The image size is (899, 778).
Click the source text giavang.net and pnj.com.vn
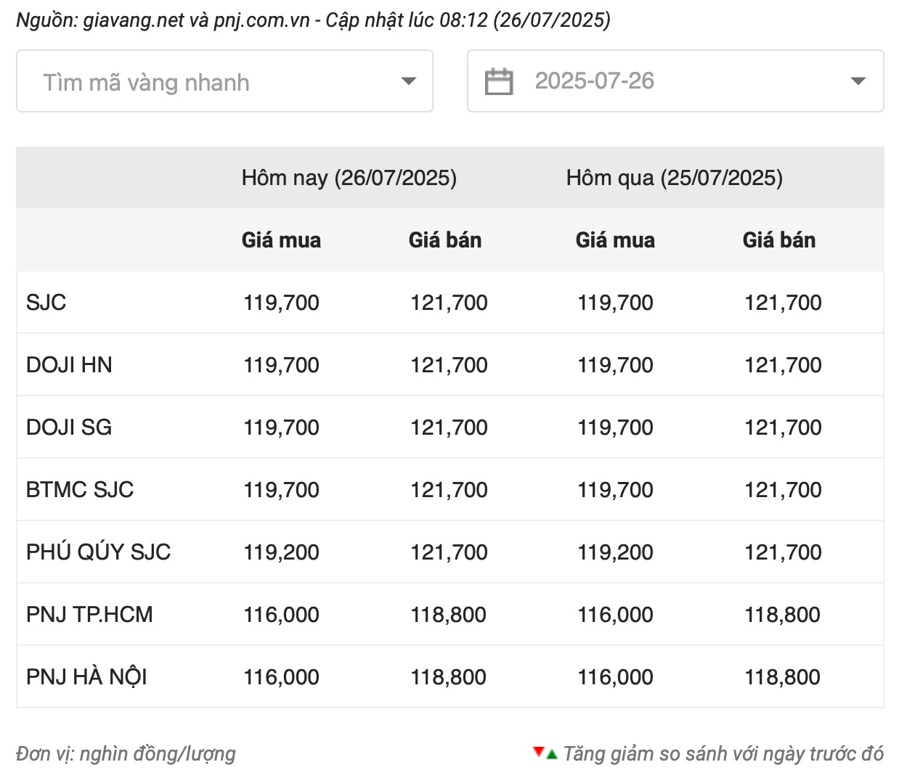[196, 20]
